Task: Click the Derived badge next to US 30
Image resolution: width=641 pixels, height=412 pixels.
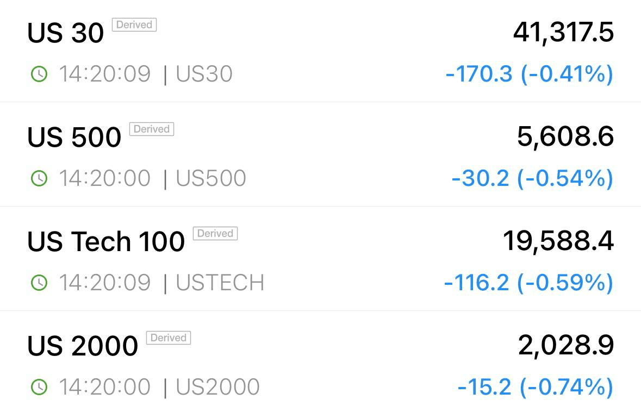Action: point(134,25)
